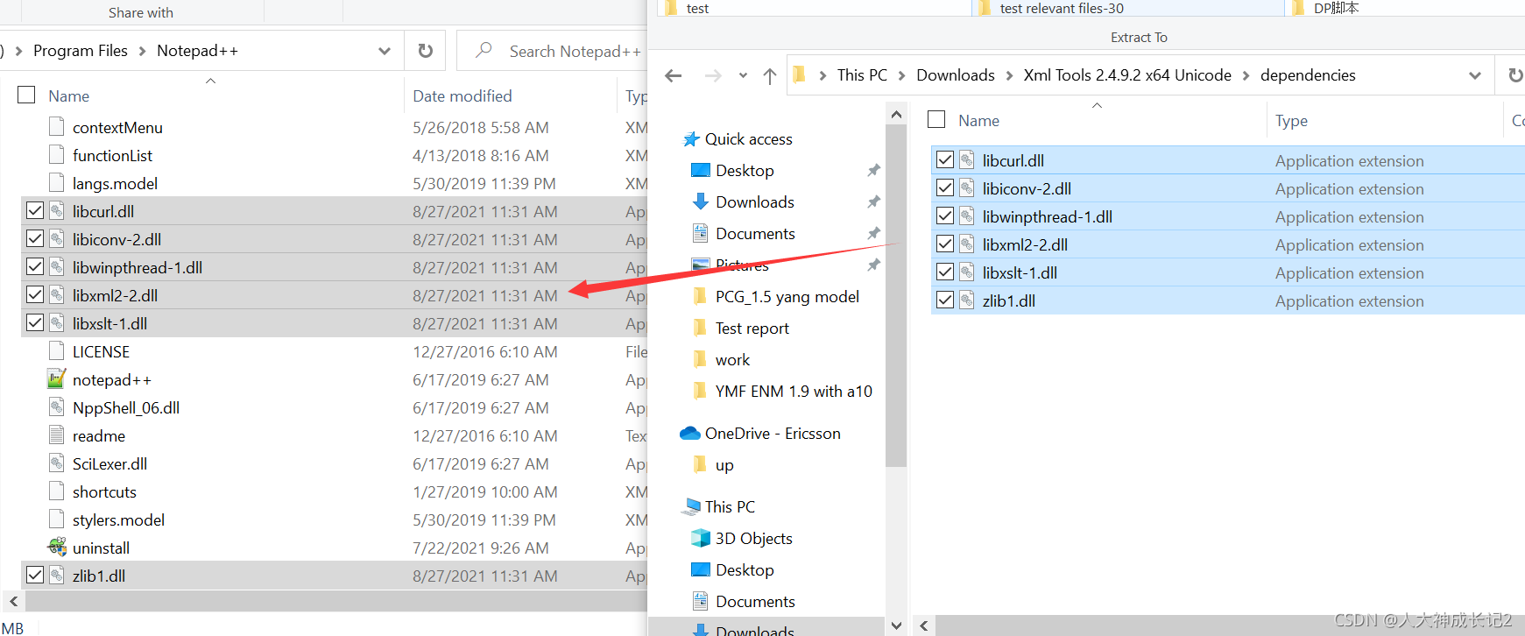
Task: Go back in right Explorer window
Action: 674,75
